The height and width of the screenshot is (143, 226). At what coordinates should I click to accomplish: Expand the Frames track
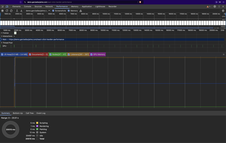[x=2, y=33]
